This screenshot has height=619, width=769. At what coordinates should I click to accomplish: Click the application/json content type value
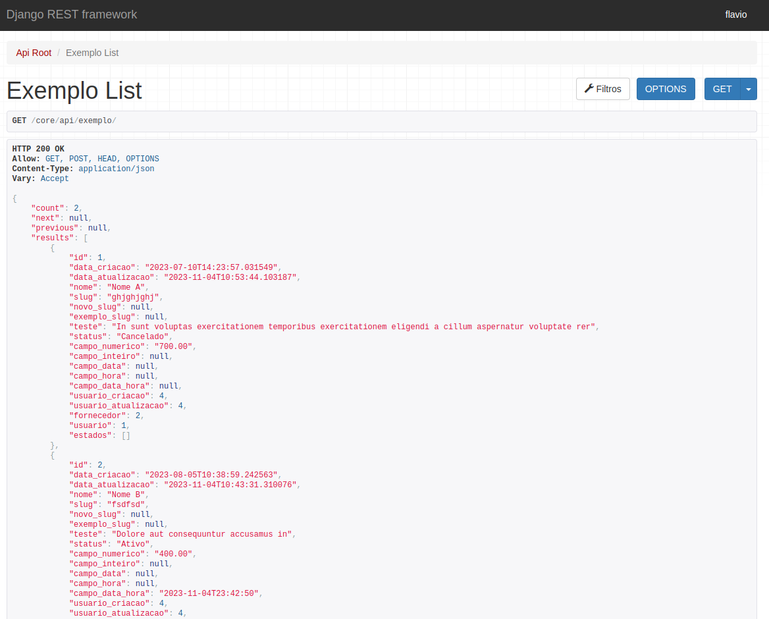click(x=117, y=169)
